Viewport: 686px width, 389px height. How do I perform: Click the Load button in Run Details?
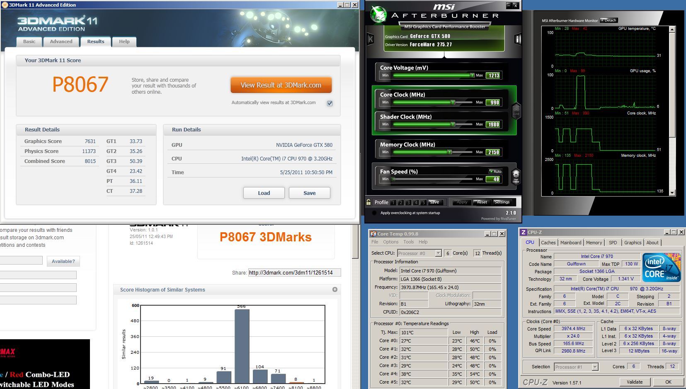pos(264,193)
